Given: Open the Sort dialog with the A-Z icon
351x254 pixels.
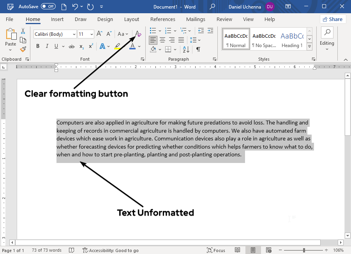Looking at the screenshot, I should point(186,50).
